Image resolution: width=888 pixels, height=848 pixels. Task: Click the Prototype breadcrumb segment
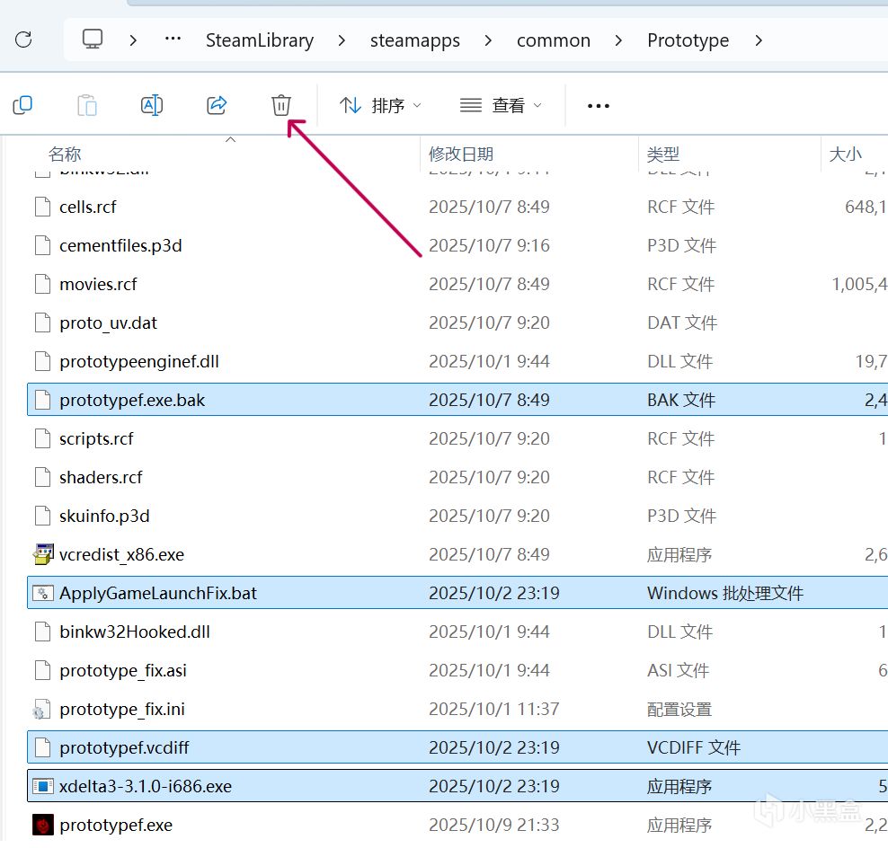click(x=688, y=40)
